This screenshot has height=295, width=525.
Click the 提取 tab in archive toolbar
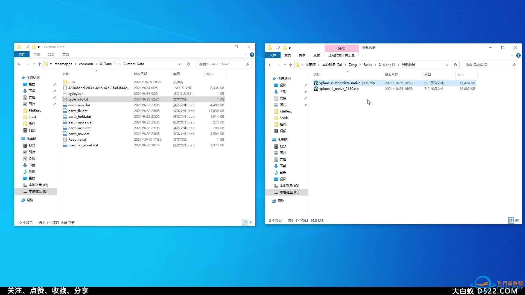(341, 48)
